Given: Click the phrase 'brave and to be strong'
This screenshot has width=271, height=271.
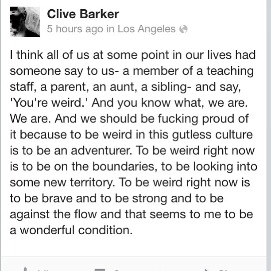Looking at the screenshot, I should [x=105, y=198].
